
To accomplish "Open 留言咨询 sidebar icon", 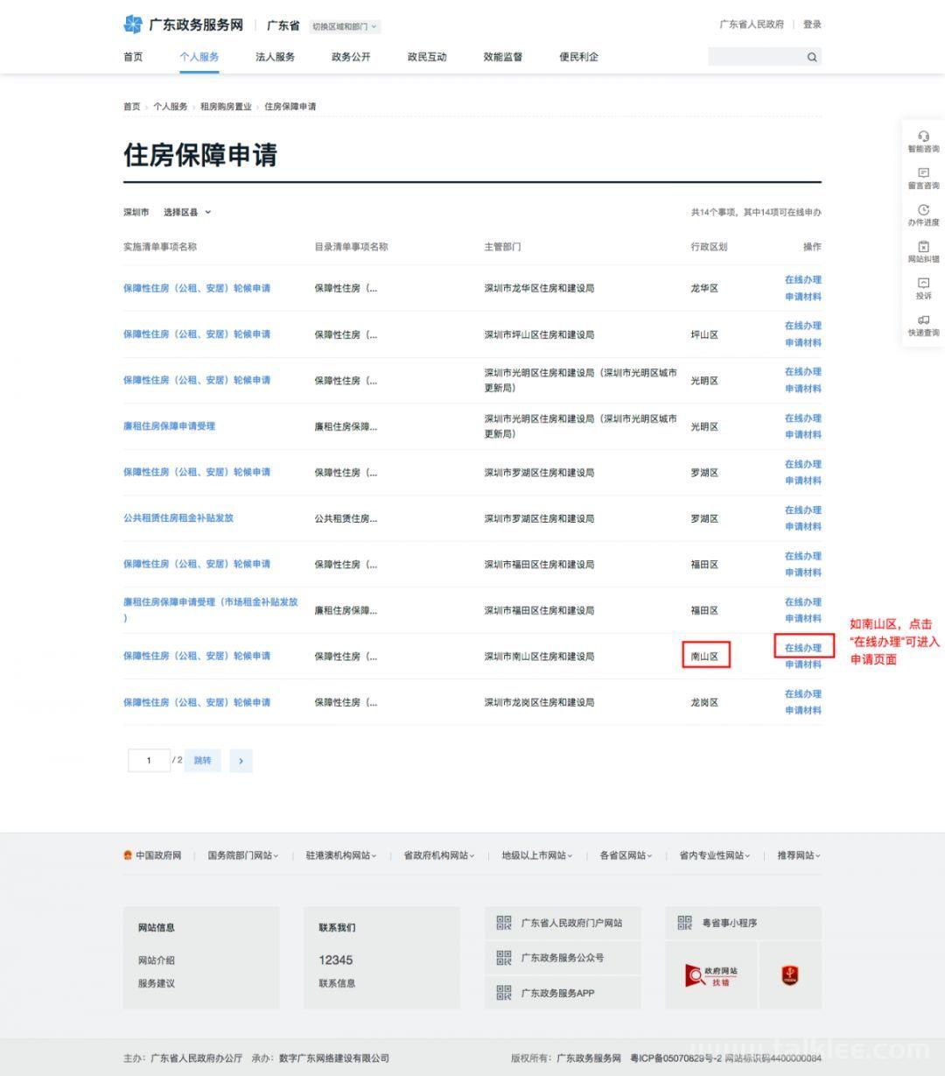I will pos(923,179).
